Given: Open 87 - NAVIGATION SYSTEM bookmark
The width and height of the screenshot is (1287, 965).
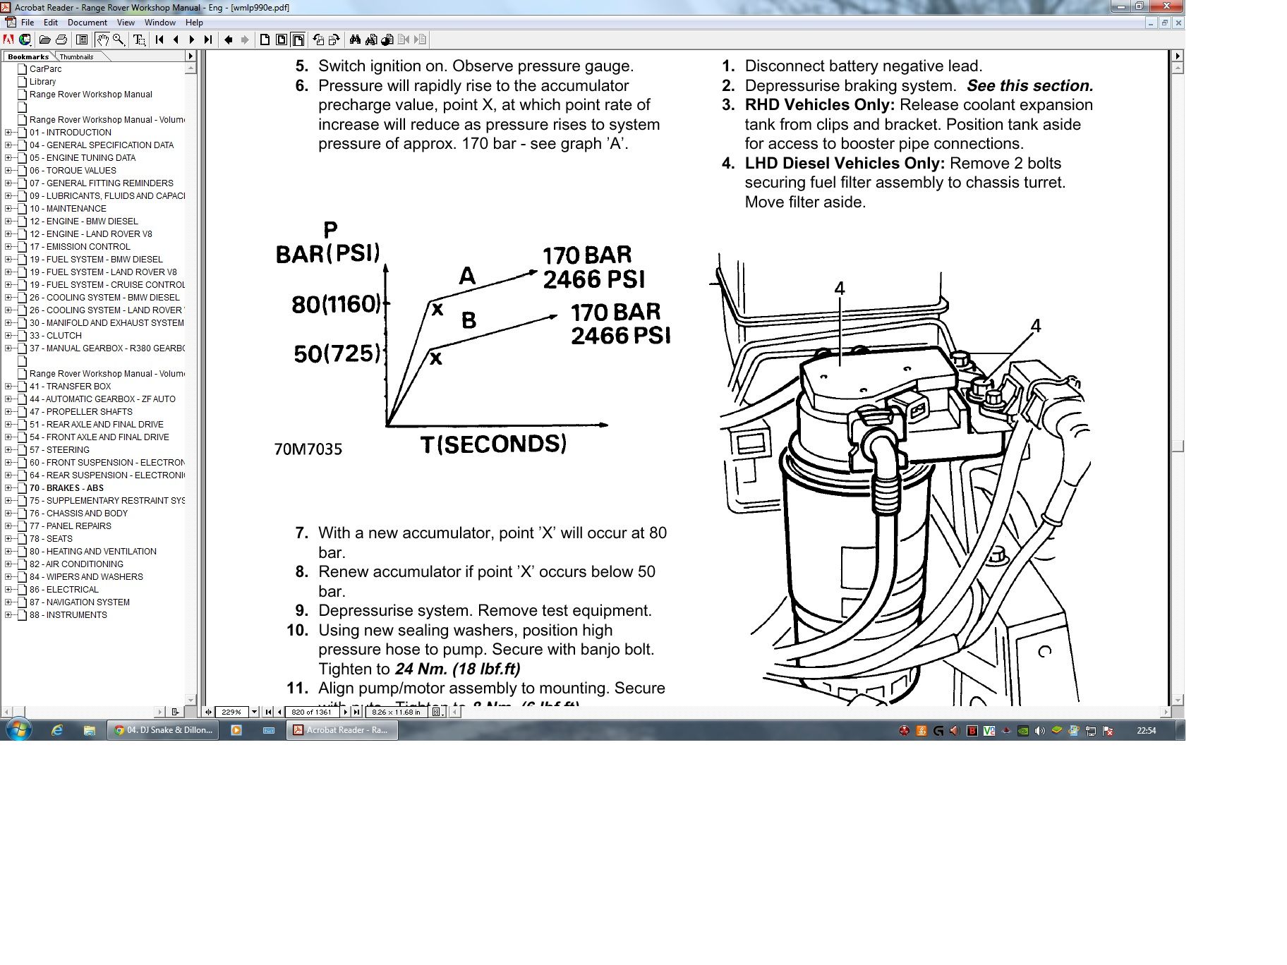Looking at the screenshot, I should pyautogui.click(x=80, y=602).
